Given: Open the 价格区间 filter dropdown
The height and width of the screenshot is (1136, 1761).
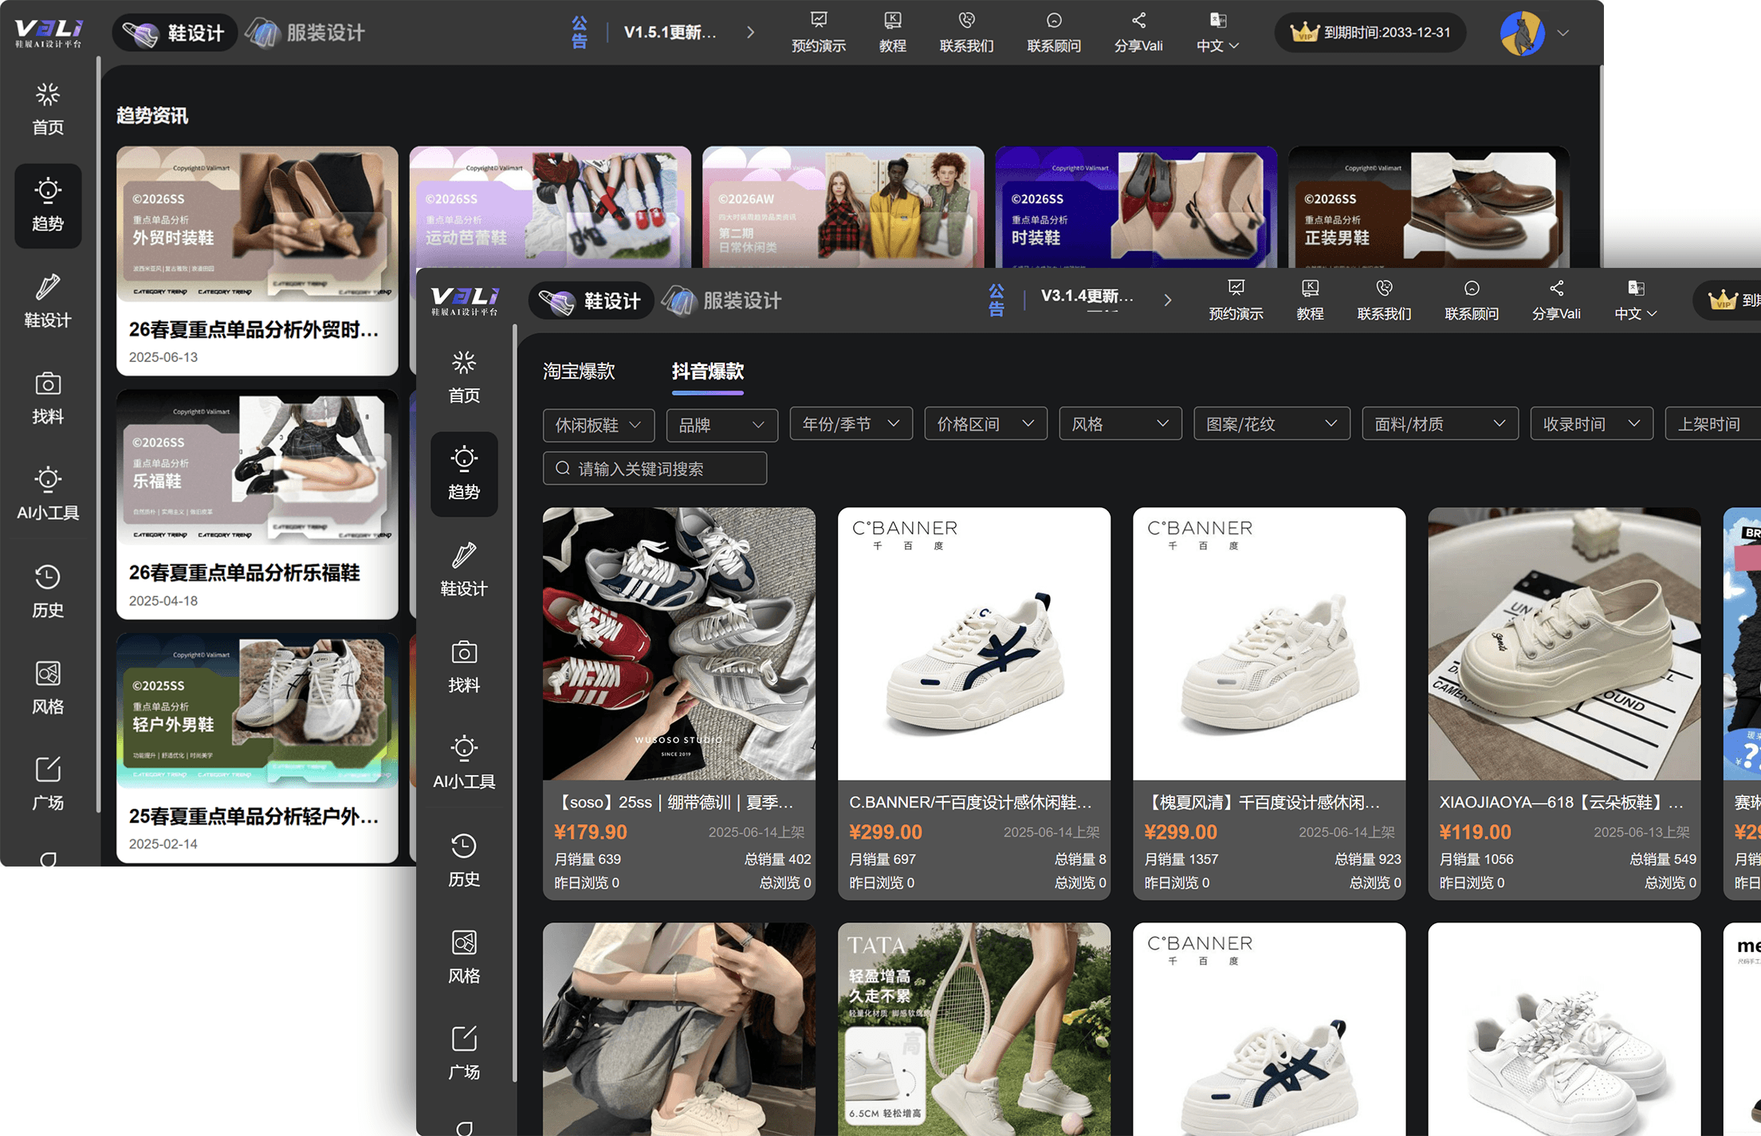Looking at the screenshot, I should click(x=986, y=424).
